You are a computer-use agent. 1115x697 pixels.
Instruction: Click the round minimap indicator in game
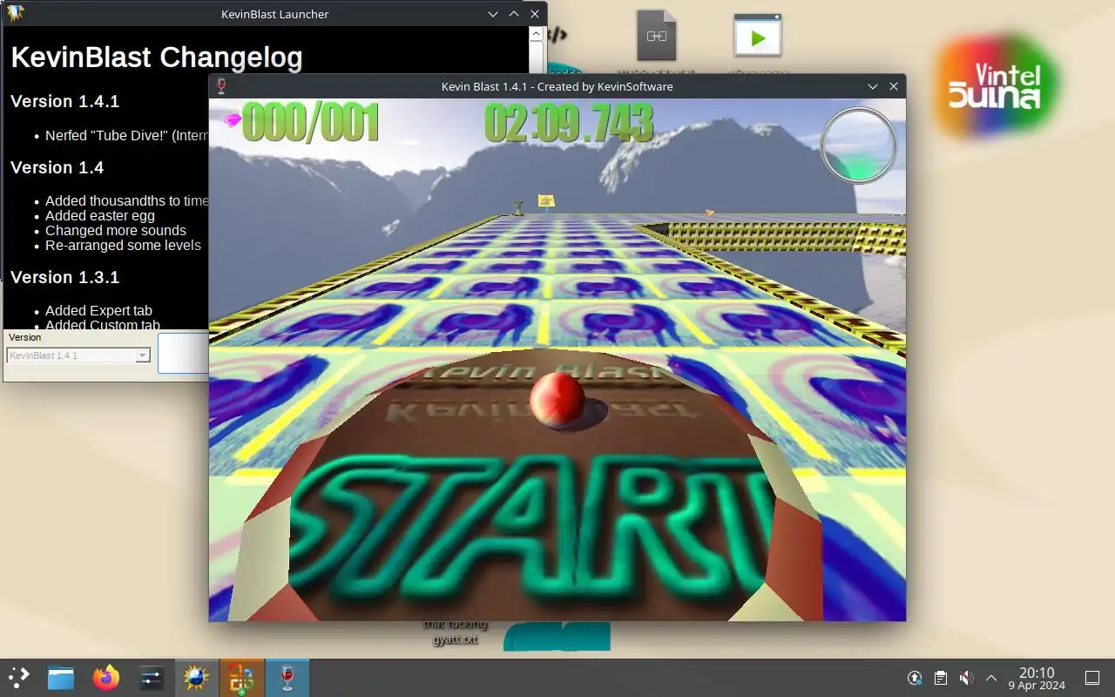point(859,145)
